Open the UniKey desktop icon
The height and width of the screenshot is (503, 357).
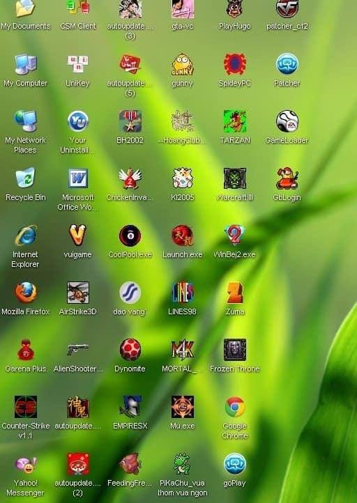[77, 64]
